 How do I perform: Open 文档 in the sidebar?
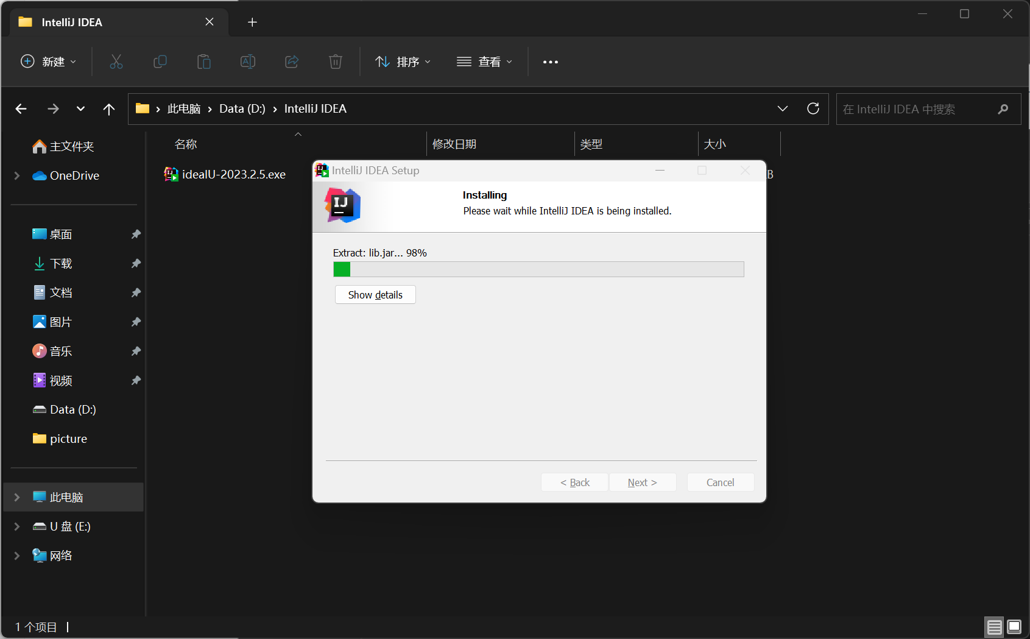(52, 292)
